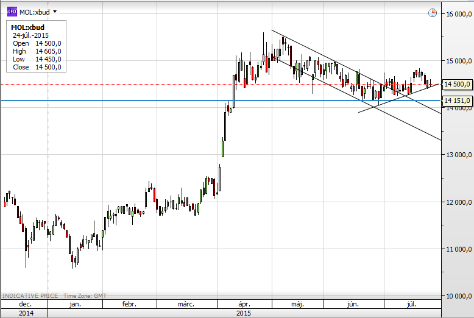474x318 pixels.
Task: Click the bold MOL:xbud info box title
Action: tap(27, 27)
